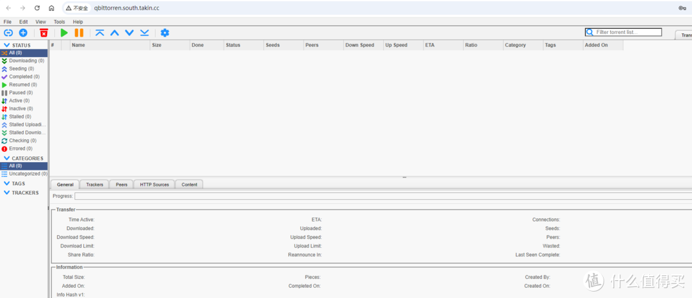The height and width of the screenshot is (298, 692).
Task: Click the red Delete torrent icon
Action: [44, 33]
